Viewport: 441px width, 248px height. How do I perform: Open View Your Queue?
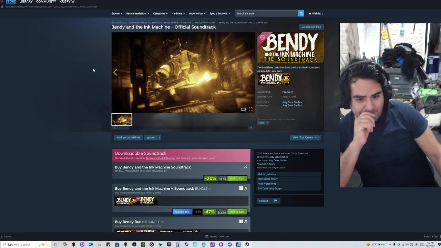click(x=305, y=137)
